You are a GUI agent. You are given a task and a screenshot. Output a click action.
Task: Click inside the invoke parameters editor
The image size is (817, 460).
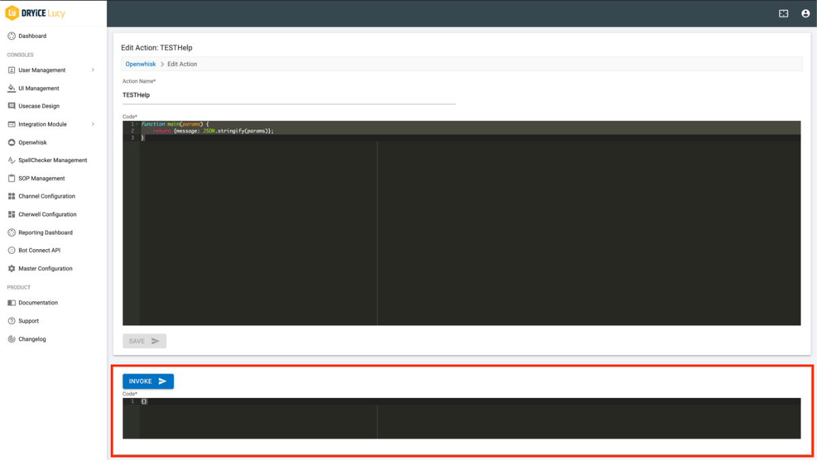pos(461,418)
